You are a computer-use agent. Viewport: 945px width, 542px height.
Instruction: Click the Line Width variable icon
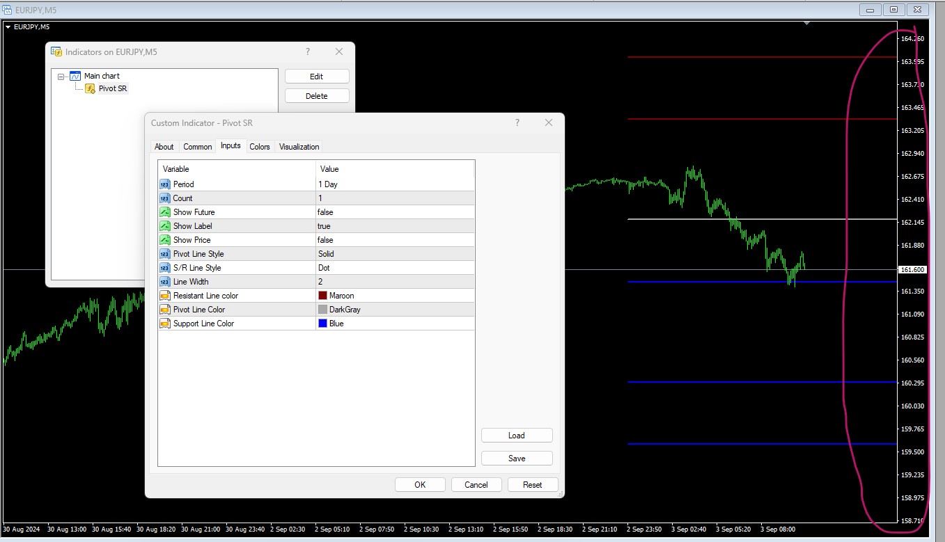165,282
